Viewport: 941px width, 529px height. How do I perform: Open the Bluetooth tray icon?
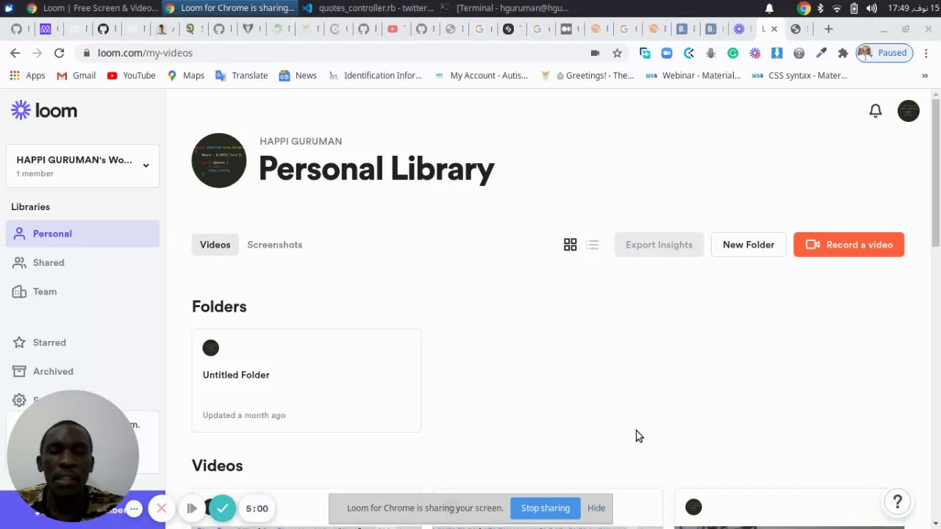click(820, 8)
